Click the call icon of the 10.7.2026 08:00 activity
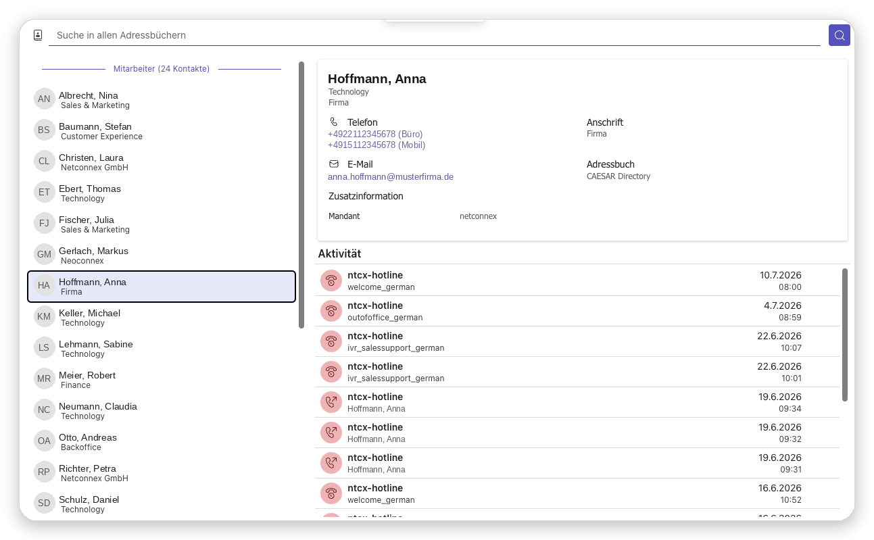The image size is (874, 540). point(331,280)
